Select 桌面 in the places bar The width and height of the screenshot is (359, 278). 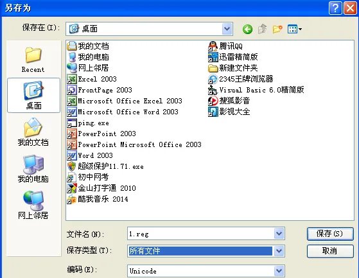[x=33, y=96]
